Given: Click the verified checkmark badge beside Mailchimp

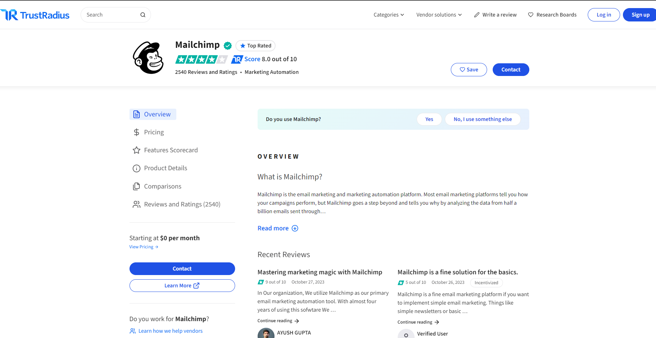Looking at the screenshot, I should [x=228, y=45].
